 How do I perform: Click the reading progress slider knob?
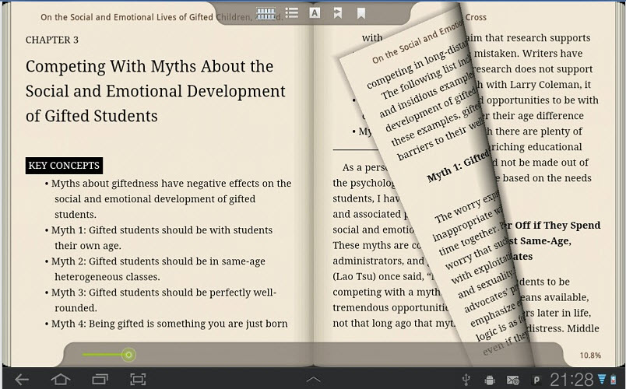click(128, 355)
